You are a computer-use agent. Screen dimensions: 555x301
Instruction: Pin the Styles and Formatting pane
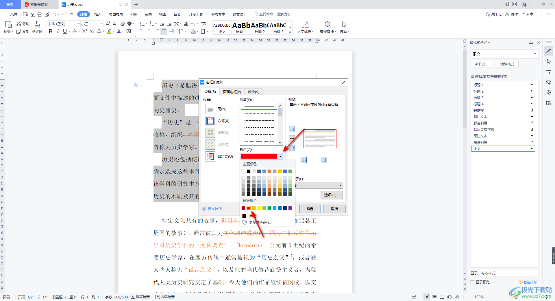[x=531, y=43]
